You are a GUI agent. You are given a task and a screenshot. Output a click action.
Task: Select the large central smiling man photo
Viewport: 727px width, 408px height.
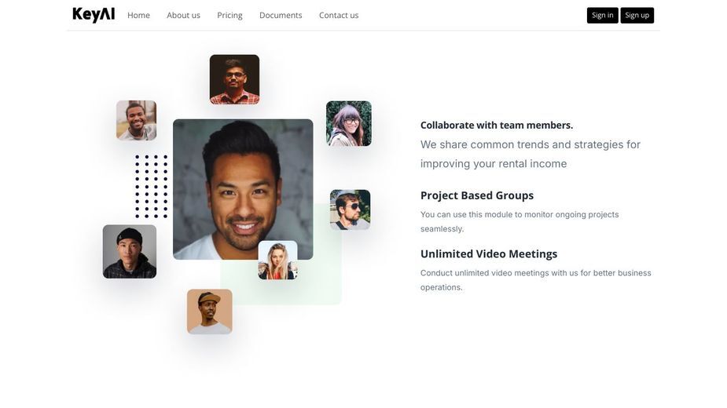pyautogui.click(x=243, y=189)
